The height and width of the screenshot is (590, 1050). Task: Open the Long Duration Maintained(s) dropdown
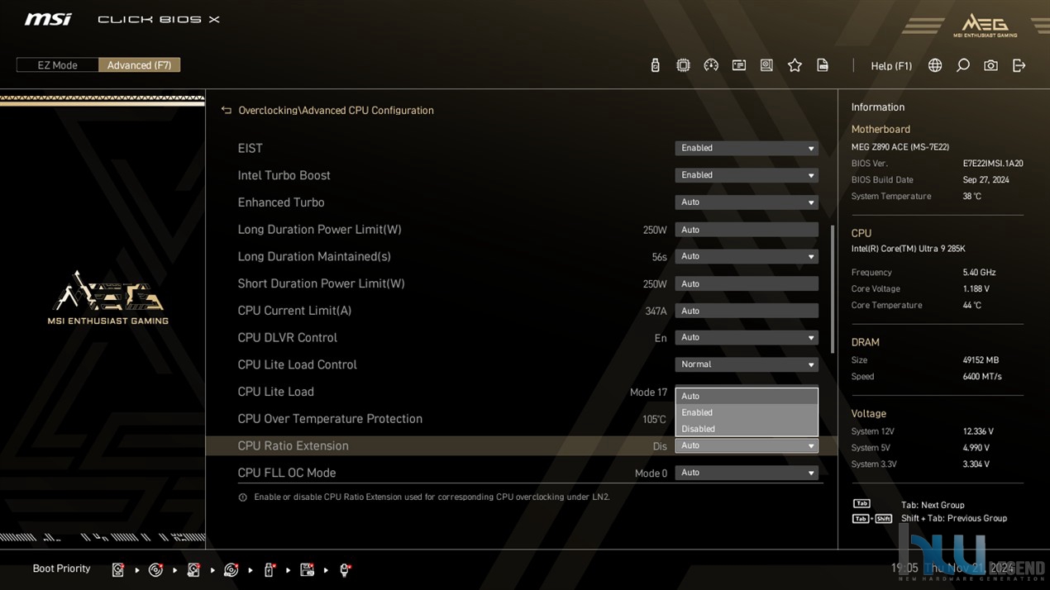747,256
